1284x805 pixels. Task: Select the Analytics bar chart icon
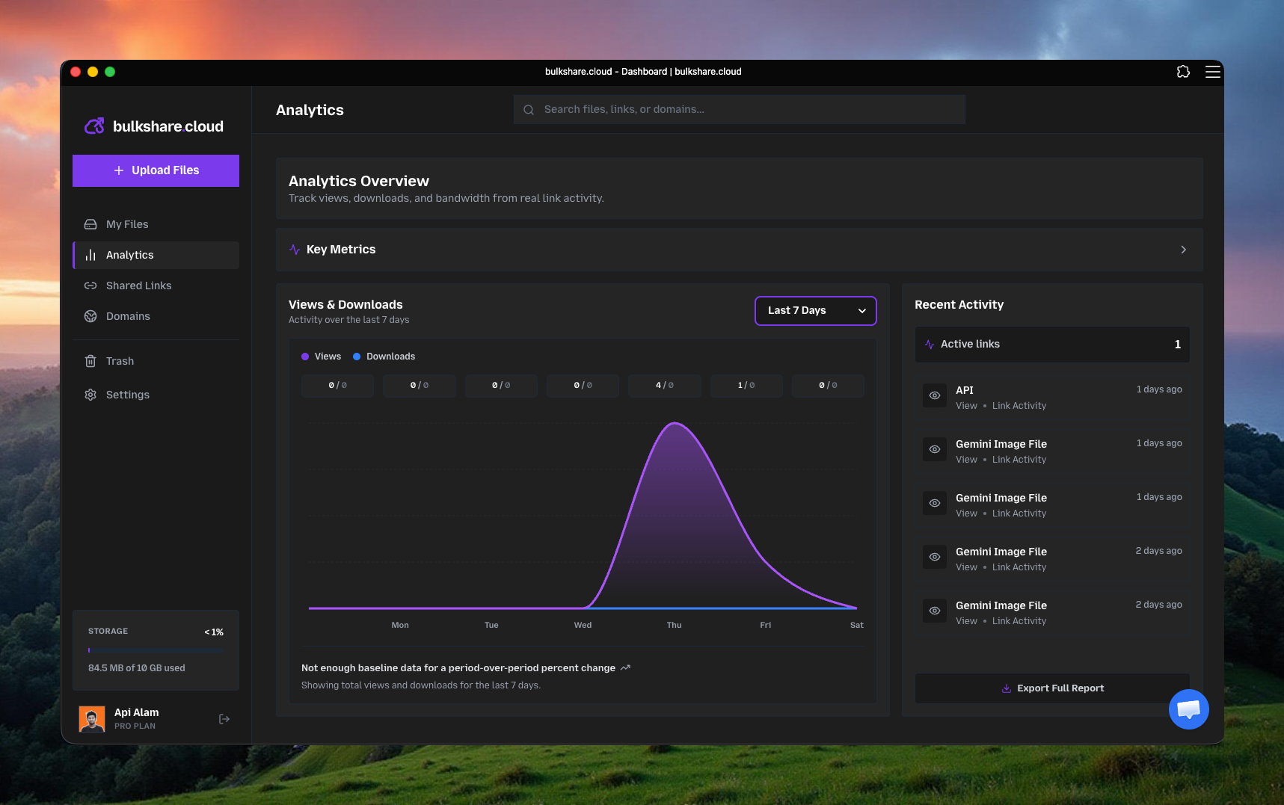point(90,255)
